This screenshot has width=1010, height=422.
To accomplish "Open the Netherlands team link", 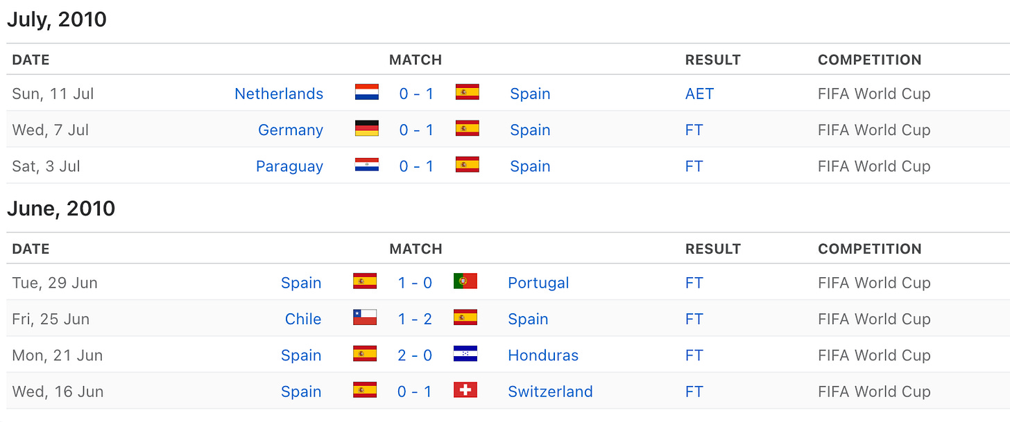I will pyautogui.click(x=279, y=94).
